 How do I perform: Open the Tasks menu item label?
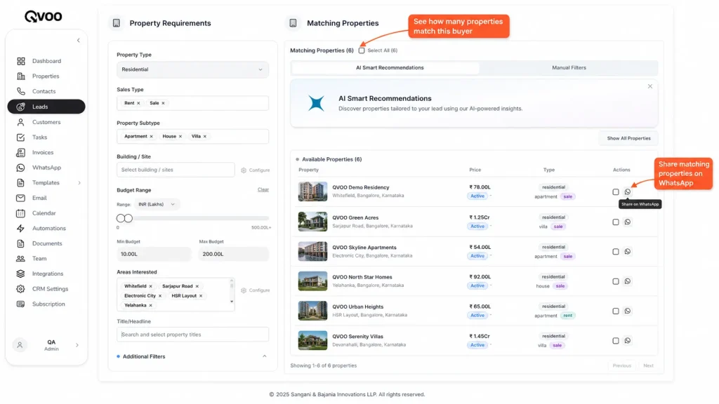[40, 137]
